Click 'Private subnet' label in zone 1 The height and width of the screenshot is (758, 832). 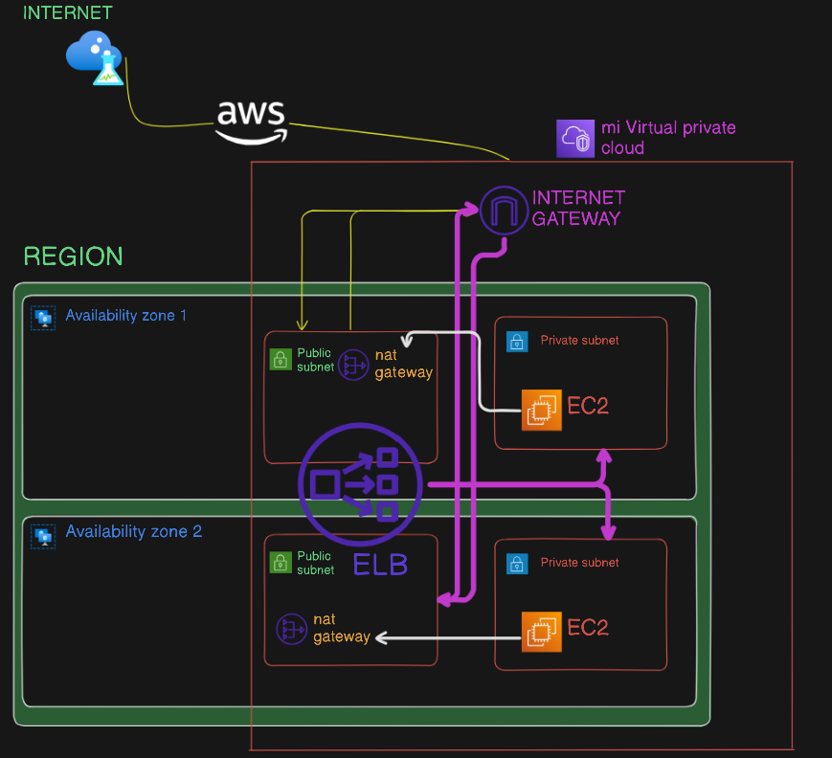[x=579, y=341]
